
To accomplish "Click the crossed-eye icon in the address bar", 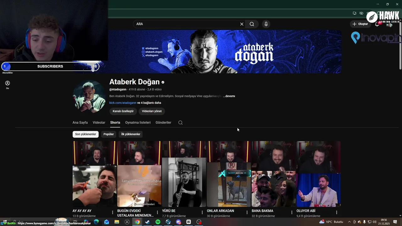I will 361,13.
